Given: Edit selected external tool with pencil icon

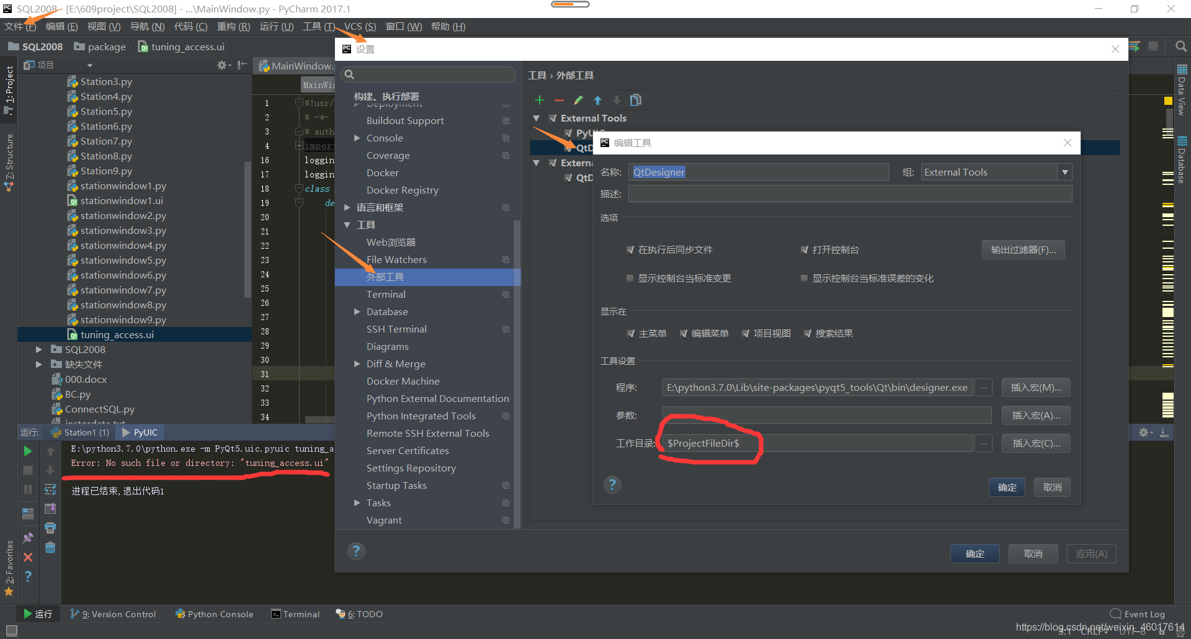Looking at the screenshot, I should [578, 101].
